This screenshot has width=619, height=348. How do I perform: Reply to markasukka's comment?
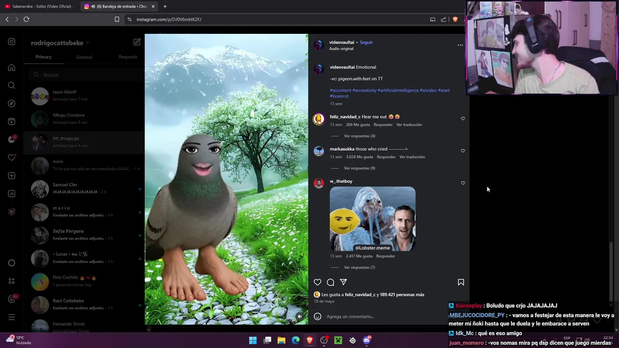(386, 157)
